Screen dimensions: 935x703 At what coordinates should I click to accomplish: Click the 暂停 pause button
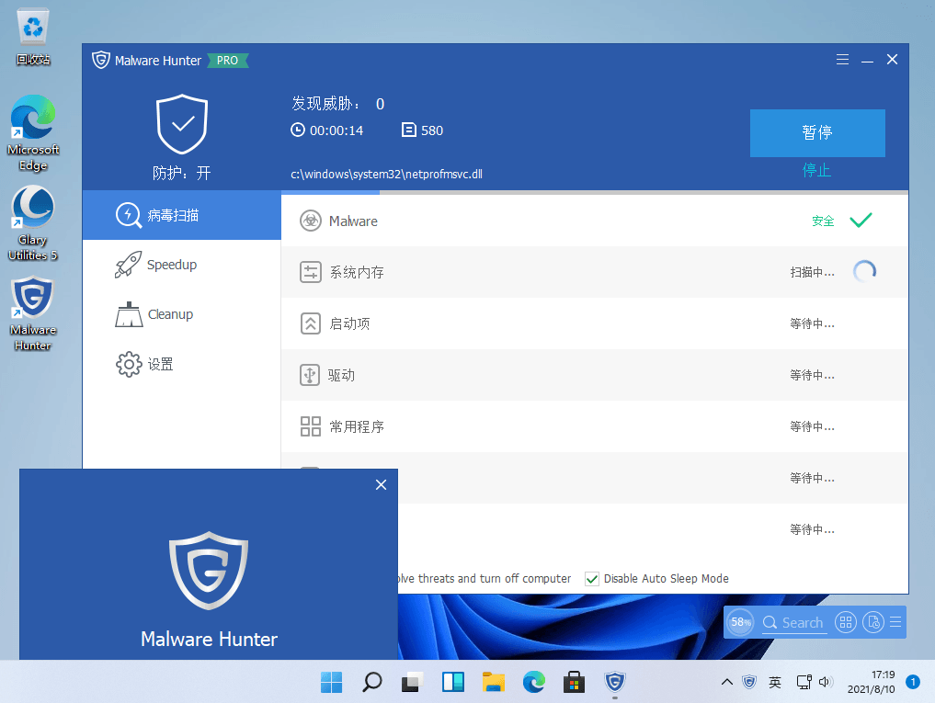point(817,133)
